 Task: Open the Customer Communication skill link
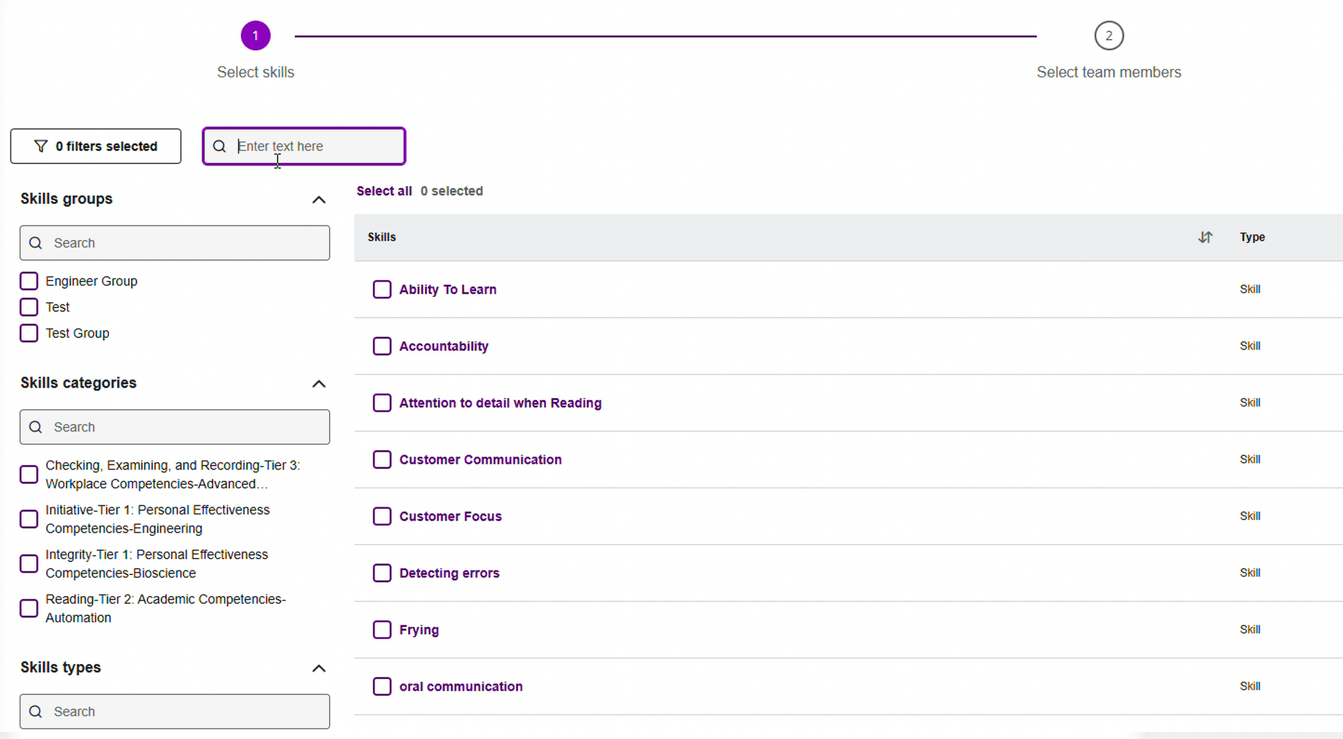480,460
